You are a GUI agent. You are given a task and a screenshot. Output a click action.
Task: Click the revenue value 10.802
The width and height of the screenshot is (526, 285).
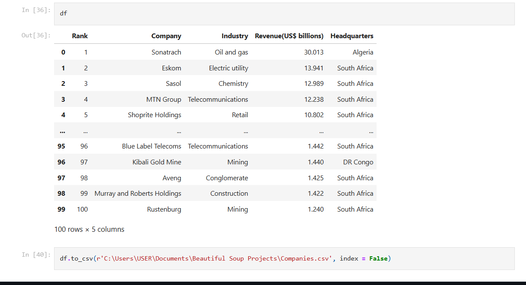314,115
